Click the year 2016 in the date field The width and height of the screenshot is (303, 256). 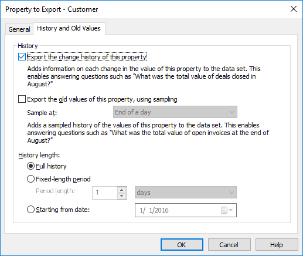[x=162, y=210]
